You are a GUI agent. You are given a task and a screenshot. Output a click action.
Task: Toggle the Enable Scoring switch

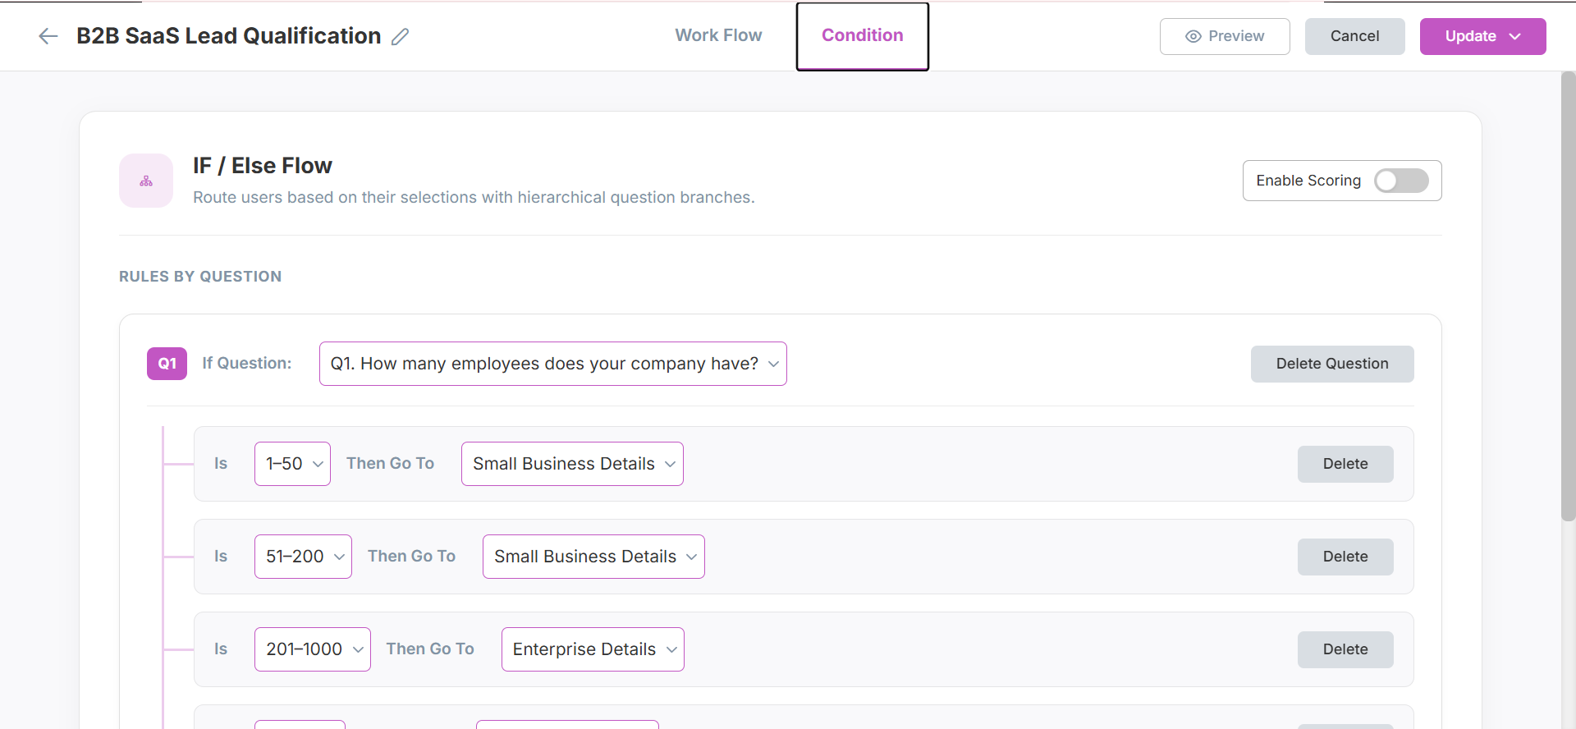(1401, 181)
